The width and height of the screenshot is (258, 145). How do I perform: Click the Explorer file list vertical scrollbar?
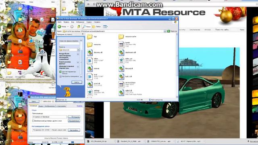(177, 65)
